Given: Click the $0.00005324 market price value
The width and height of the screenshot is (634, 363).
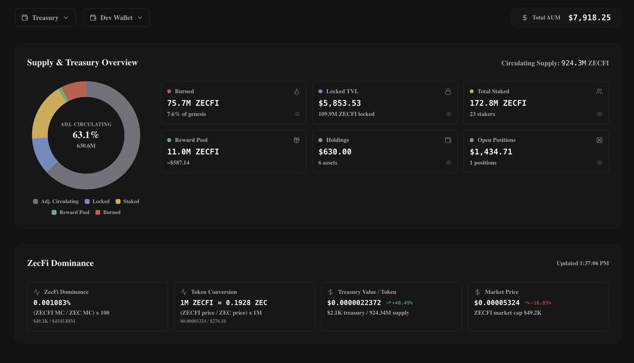Looking at the screenshot, I should (497, 303).
